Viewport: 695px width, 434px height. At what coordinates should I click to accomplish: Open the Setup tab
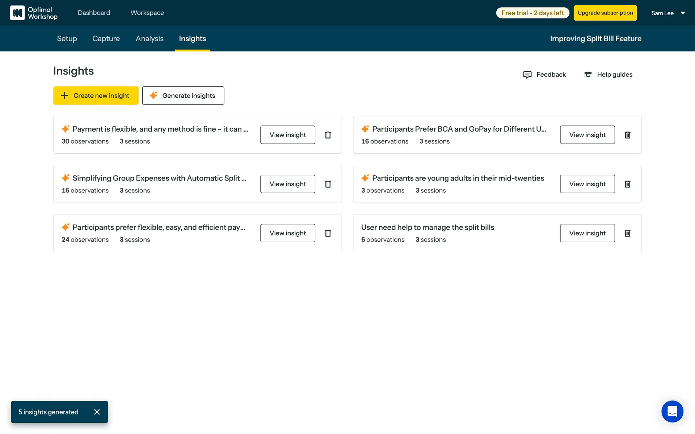coord(67,39)
